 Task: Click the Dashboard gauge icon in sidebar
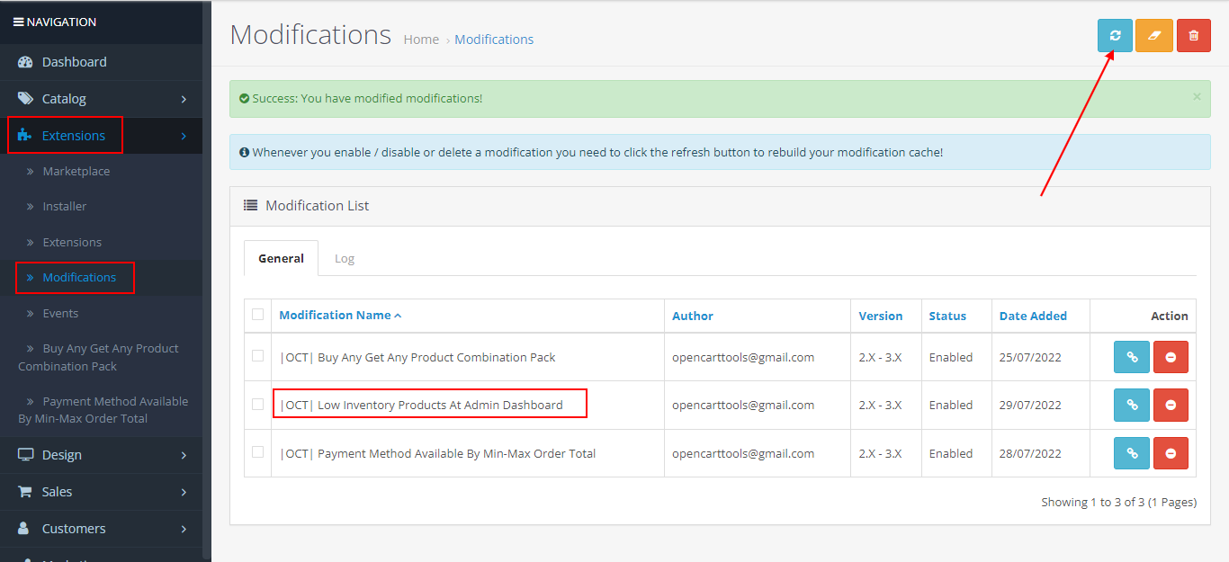point(23,62)
